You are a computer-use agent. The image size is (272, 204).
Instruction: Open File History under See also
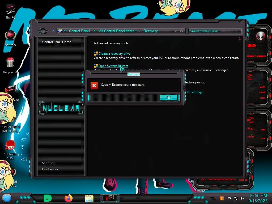50,169
